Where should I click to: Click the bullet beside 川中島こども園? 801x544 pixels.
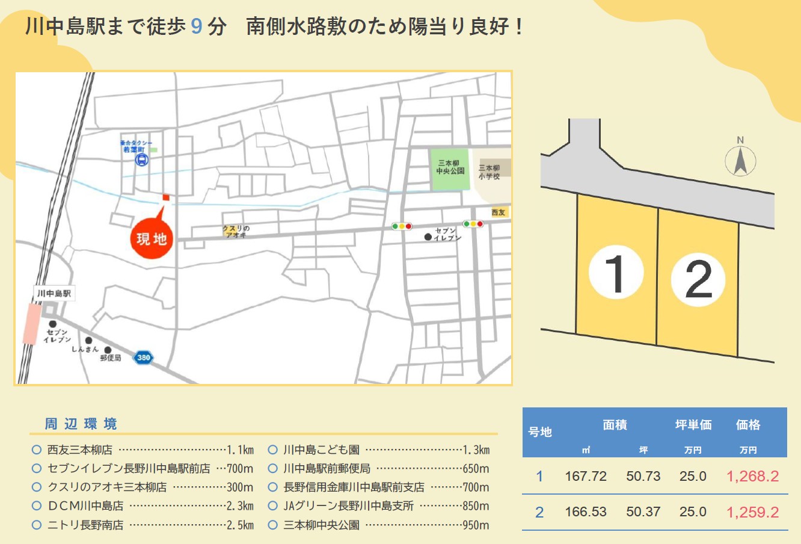(x=272, y=450)
